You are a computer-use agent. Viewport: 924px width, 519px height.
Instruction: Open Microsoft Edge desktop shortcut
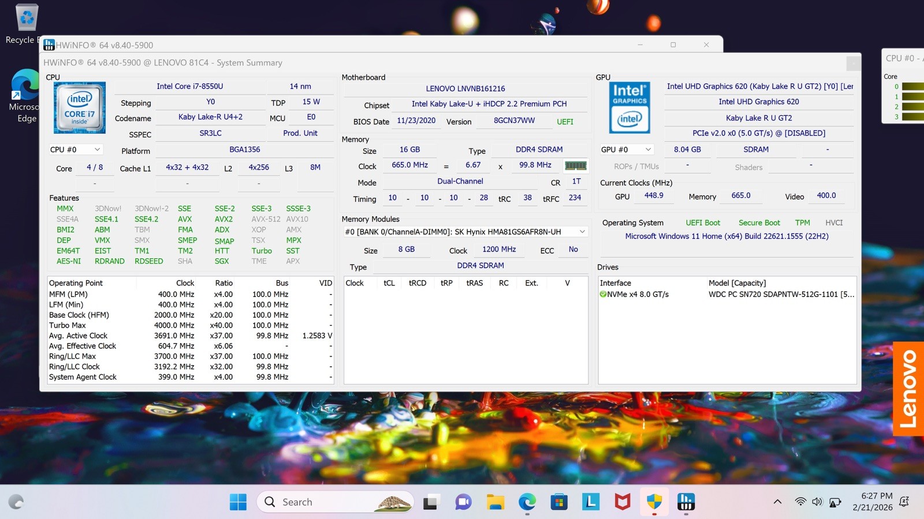coord(26,96)
